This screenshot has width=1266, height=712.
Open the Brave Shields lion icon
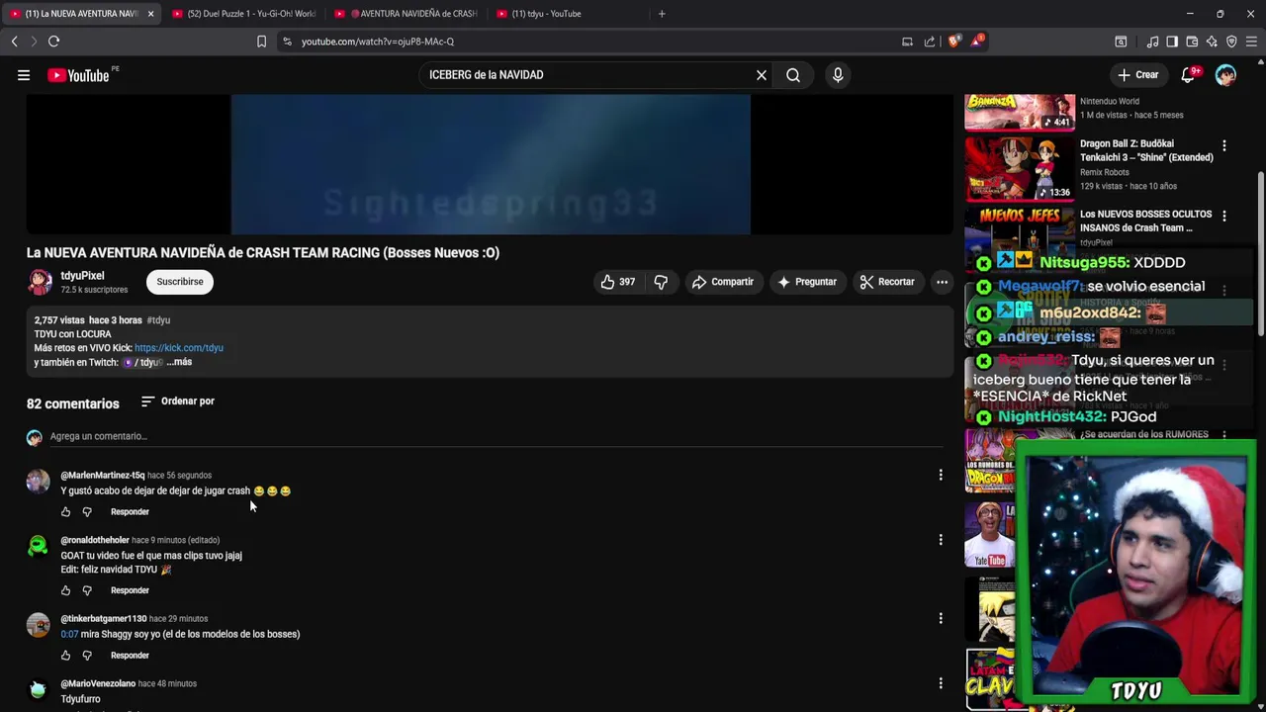pos(953,42)
